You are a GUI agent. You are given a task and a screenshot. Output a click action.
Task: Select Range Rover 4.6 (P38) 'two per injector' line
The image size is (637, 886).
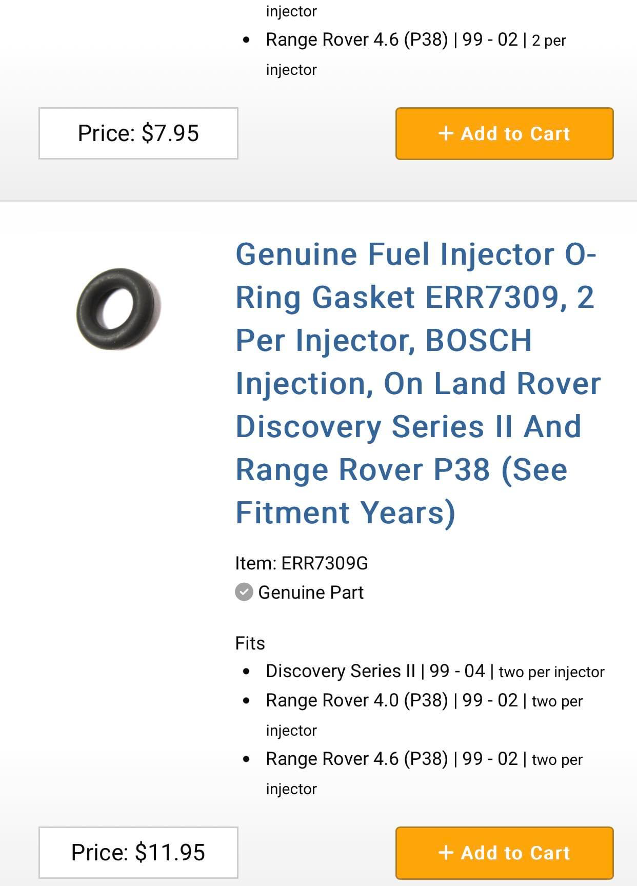[424, 759]
